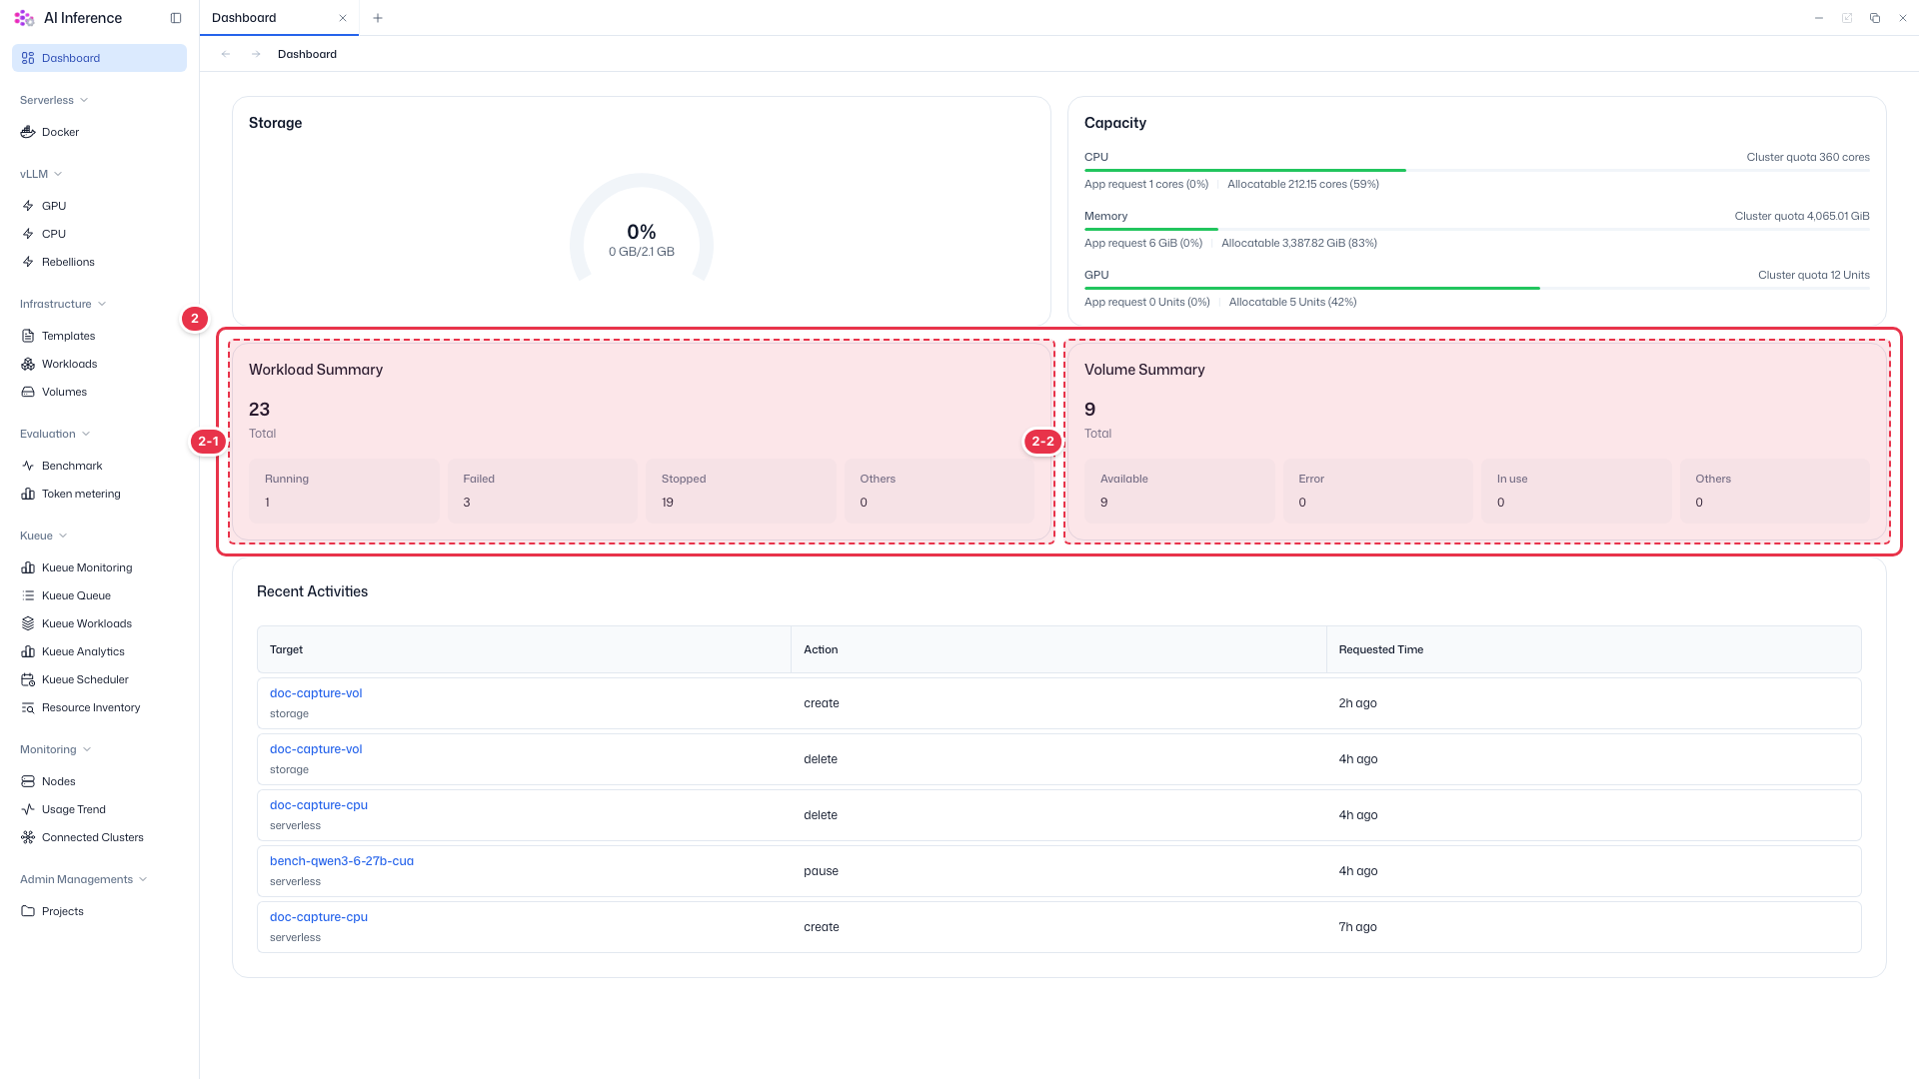Open doc-capture-cpu link with delete action

[319, 804]
